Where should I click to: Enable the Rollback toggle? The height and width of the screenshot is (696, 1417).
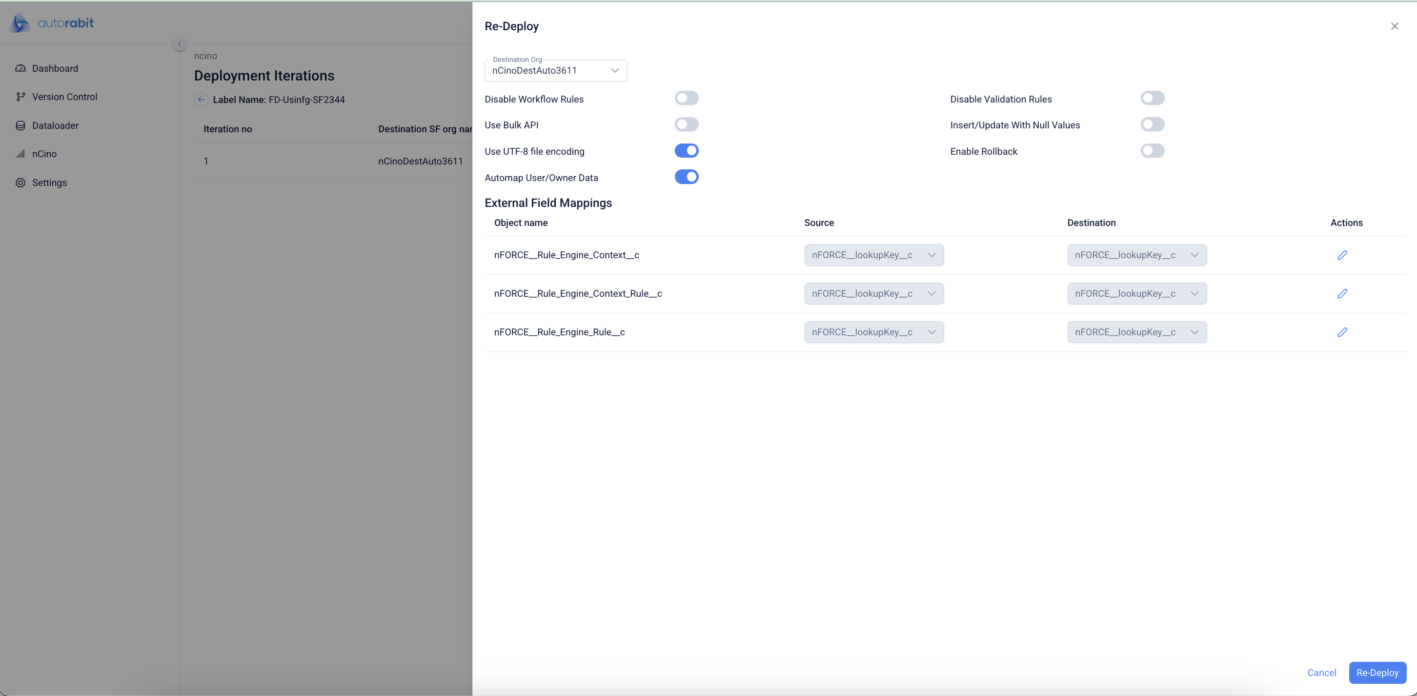[1153, 151]
